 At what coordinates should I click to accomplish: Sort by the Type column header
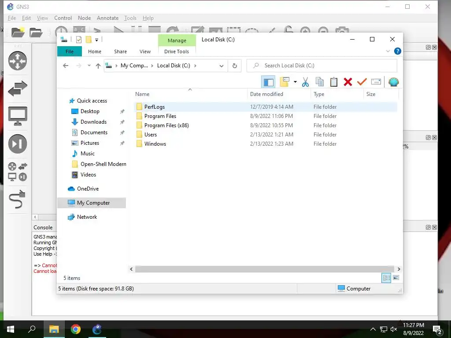(x=337, y=94)
